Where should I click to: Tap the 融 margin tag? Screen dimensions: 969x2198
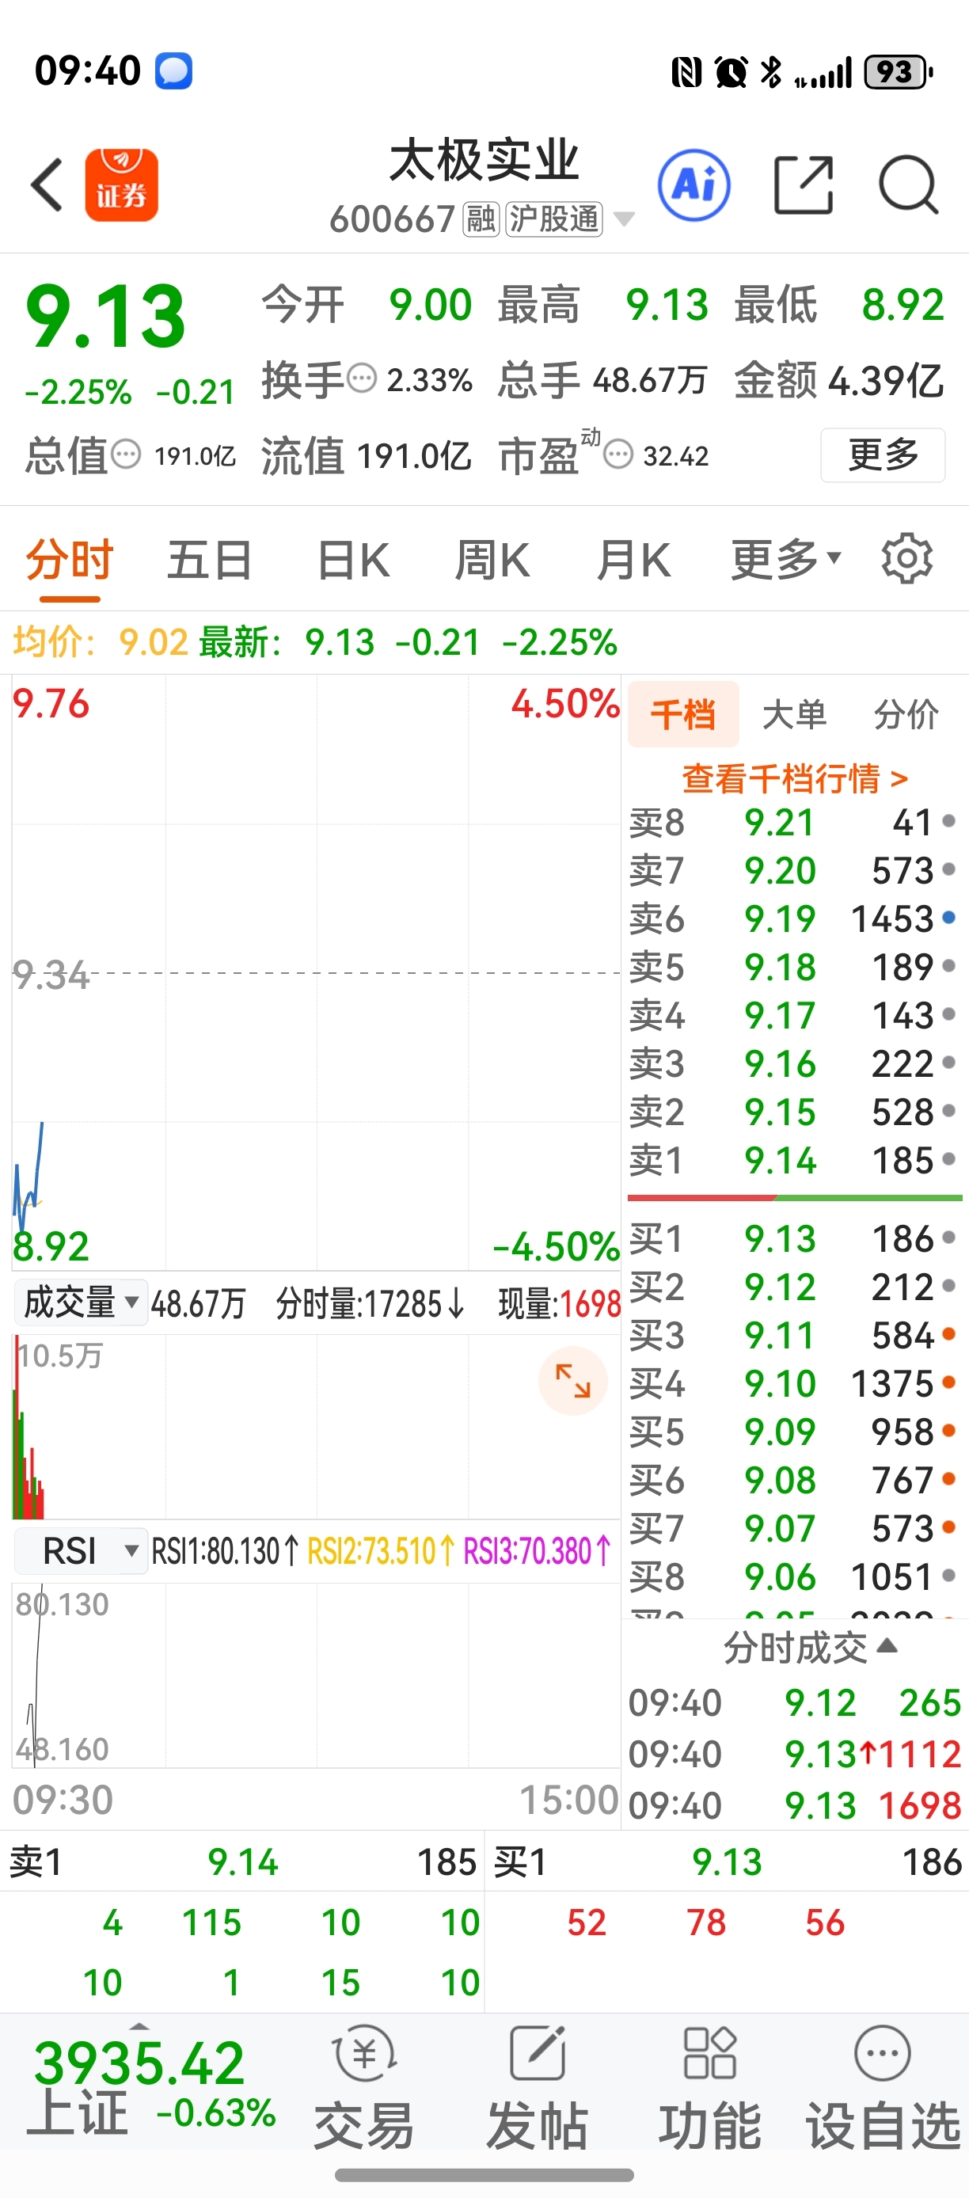481,219
